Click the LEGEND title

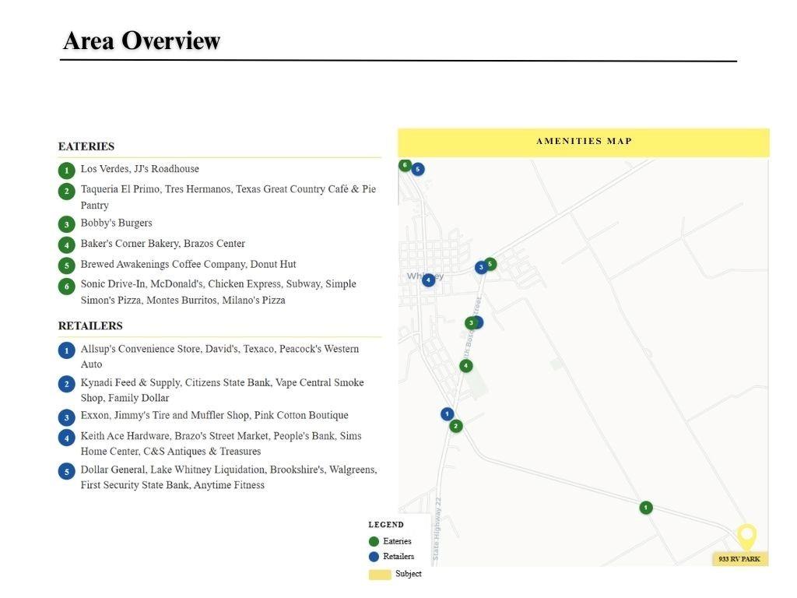(x=386, y=525)
